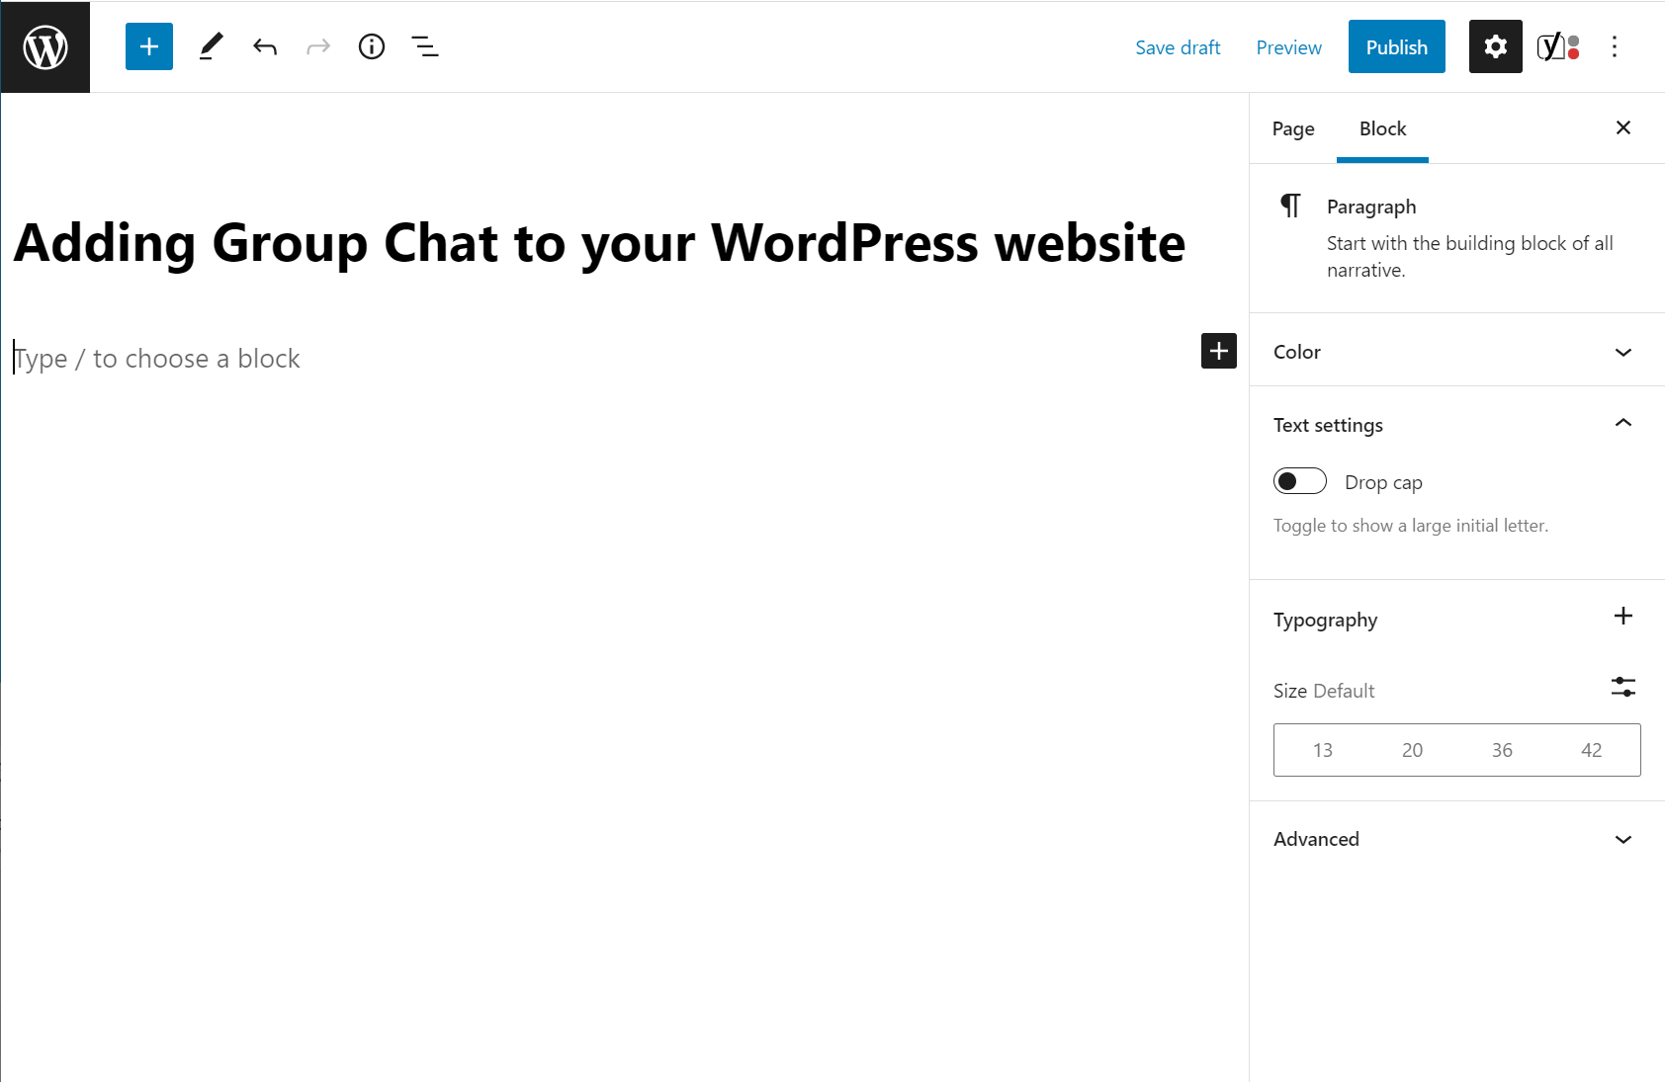Image resolution: width=1665 pixels, height=1082 pixels.
Task: Click the empty paragraph block placeholder
Action: (156, 358)
